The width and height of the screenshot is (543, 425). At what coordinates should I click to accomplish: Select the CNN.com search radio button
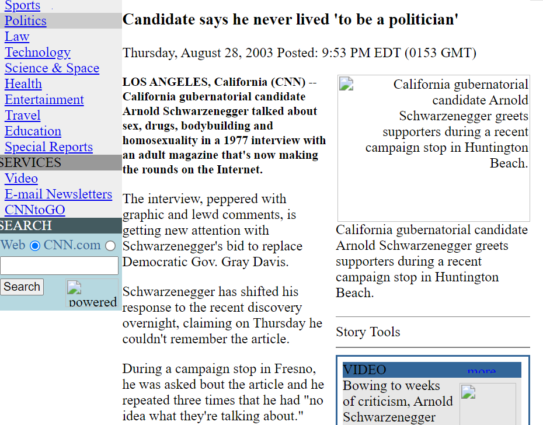tap(110, 246)
